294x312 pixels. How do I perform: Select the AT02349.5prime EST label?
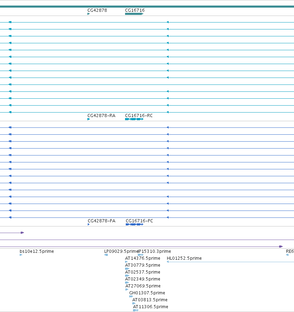coord(143,279)
